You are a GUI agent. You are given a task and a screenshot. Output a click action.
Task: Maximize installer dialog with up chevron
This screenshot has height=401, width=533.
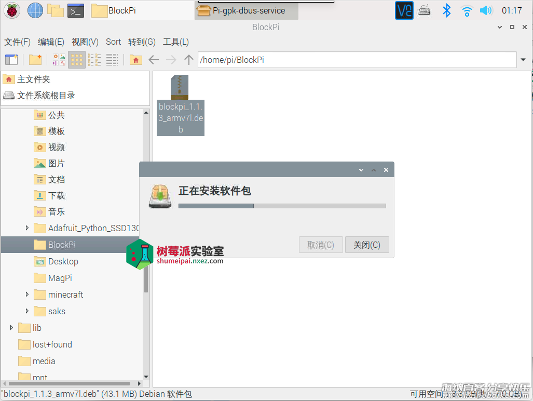click(374, 170)
